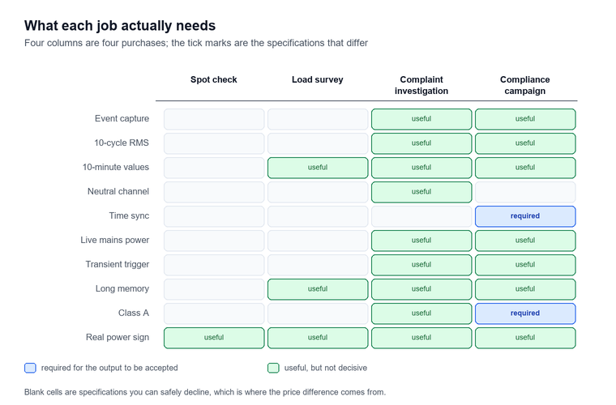Click blank Class A cell under Spot check
Image resolution: width=616 pixels, height=405 pixels.
pos(214,313)
